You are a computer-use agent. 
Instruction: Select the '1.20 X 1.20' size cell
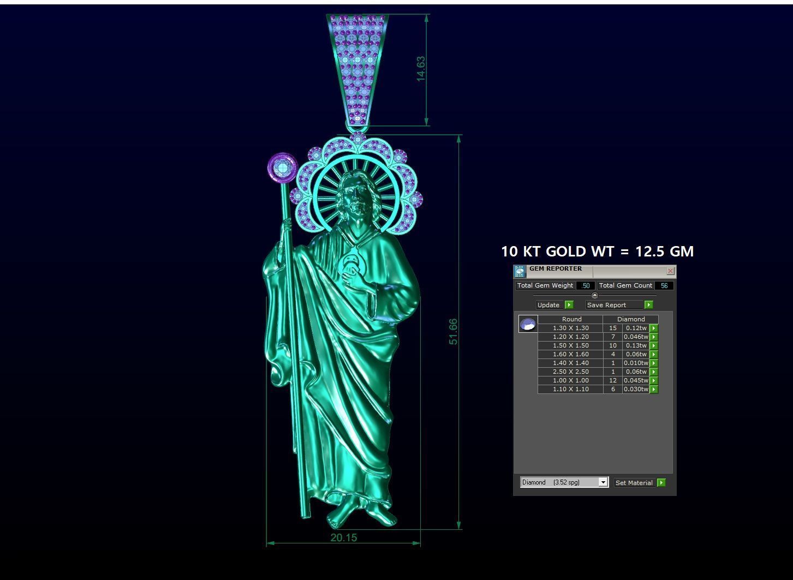tap(571, 337)
